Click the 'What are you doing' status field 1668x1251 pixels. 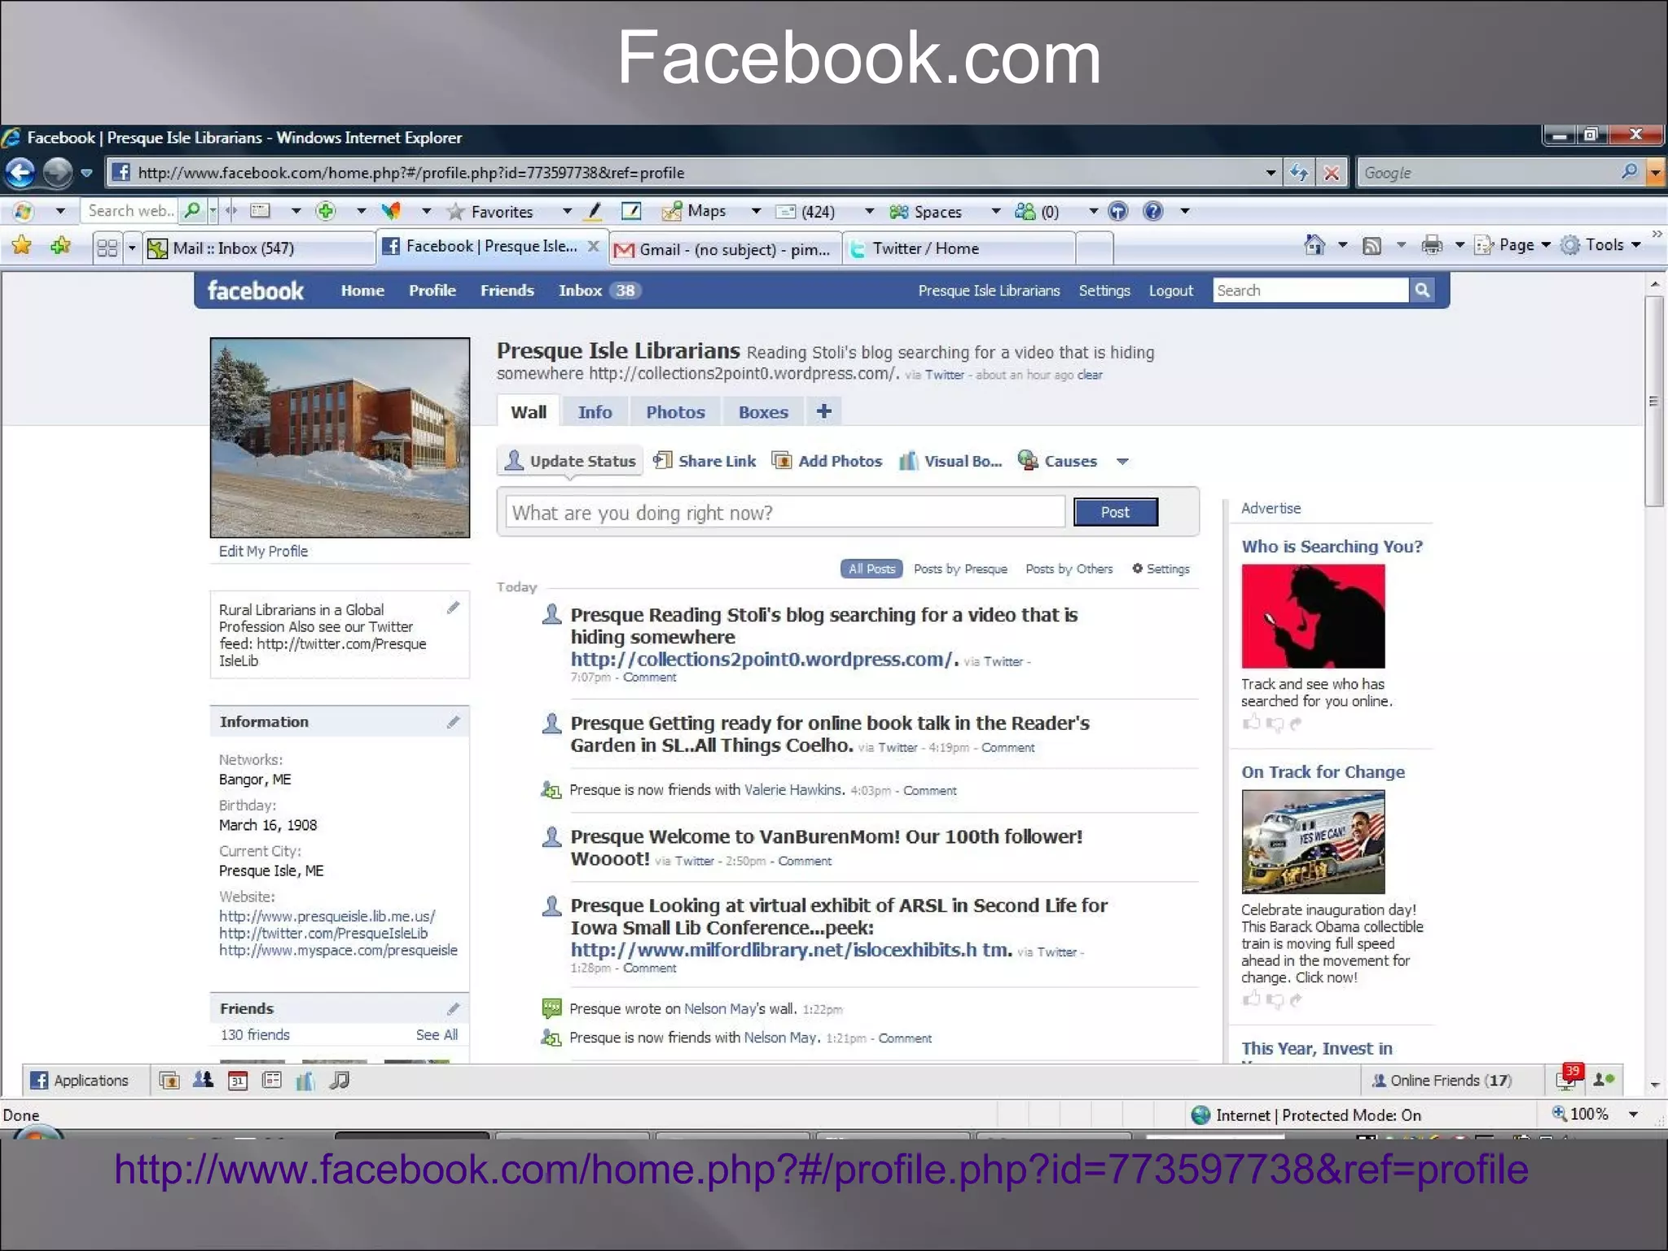[x=784, y=512]
